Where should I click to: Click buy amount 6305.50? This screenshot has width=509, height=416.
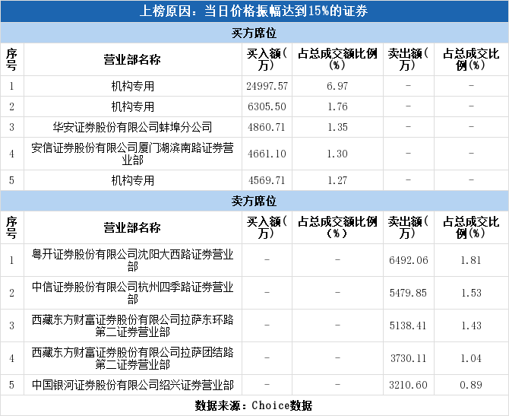click(267, 106)
